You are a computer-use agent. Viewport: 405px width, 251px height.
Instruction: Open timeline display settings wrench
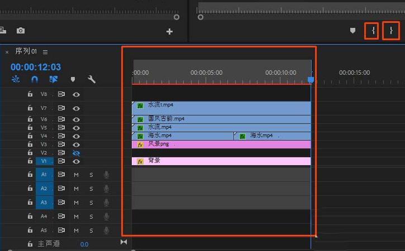point(92,79)
